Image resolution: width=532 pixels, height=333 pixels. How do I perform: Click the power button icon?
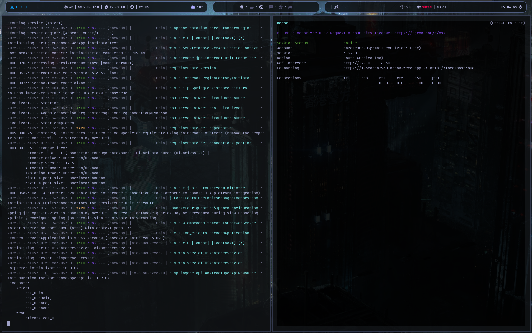pyautogui.click(x=520, y=7)
